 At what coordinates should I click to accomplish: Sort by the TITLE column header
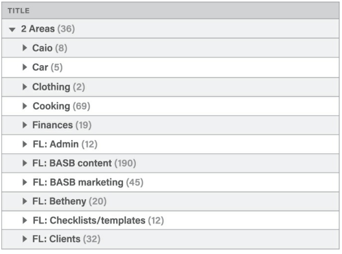(18, 11)
